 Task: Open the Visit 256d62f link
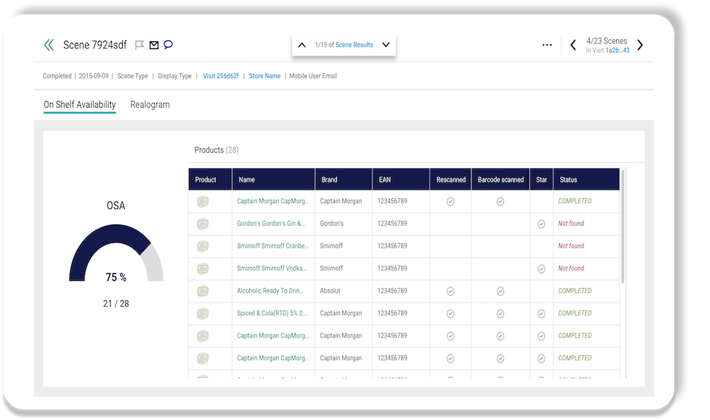click(221, 76)
